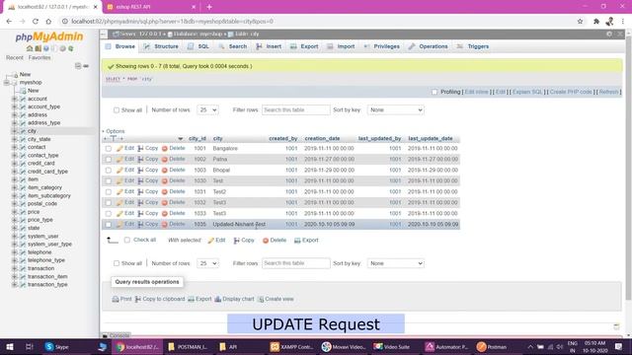Click the link-with-main-panel chain icon
Viewport: 632px width, 355px height.
point(86,66)
